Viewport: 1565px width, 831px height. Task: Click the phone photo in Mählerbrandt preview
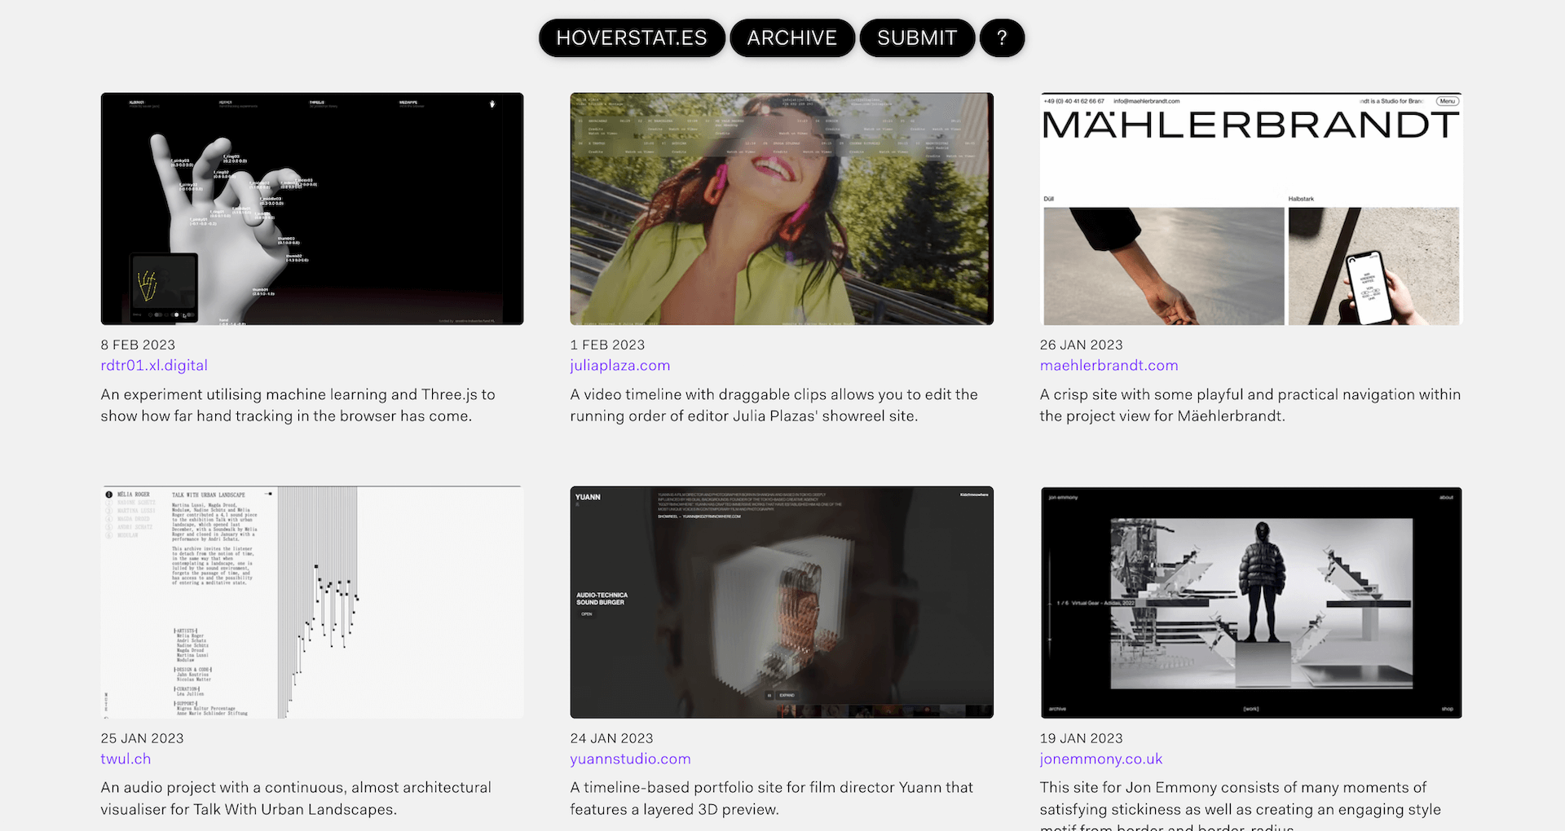pyautogui.click(x=1373, y=266)
